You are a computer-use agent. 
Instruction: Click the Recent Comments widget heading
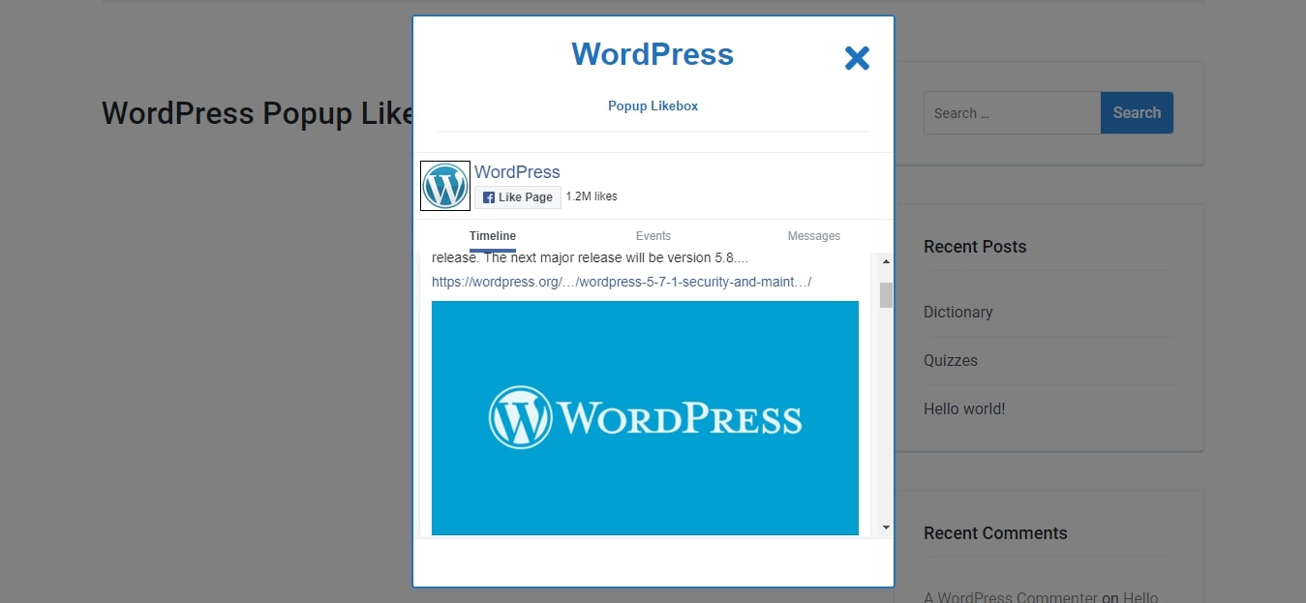pyautogui.click(x=995, y=533)
